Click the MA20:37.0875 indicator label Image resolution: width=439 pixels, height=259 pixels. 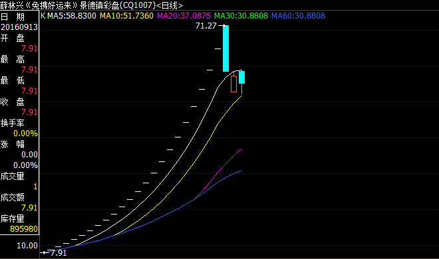(x=184, y=16)
